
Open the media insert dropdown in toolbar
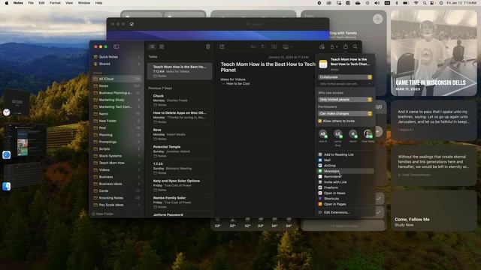click(x=287, y=46)
